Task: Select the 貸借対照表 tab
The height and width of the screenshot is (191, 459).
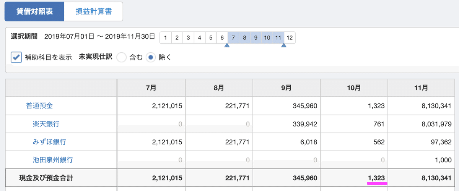Action: point(34,11)
